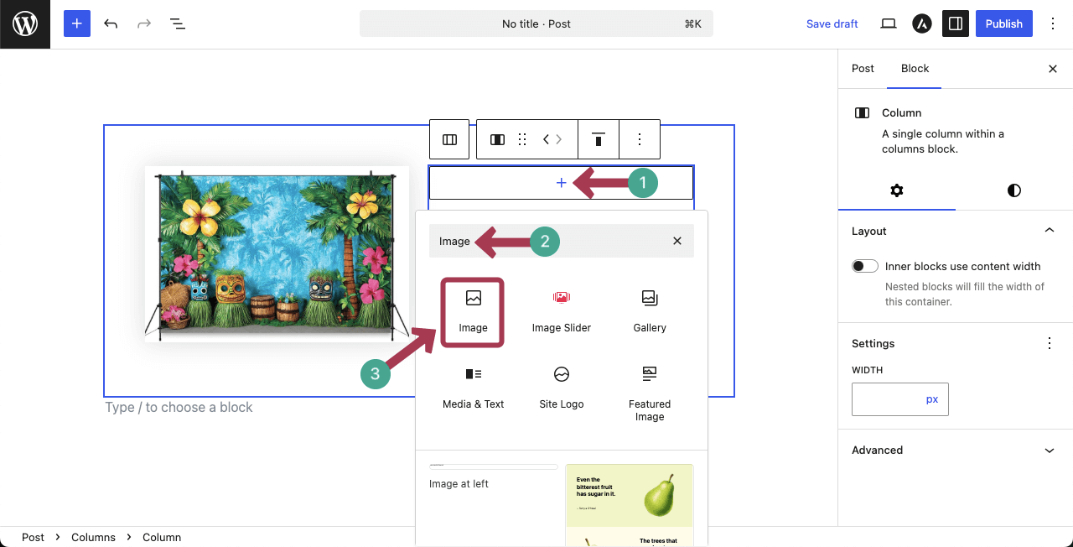Select the parent Columns block
Screen dimensions: 1073x547
(x=449, y=139)
